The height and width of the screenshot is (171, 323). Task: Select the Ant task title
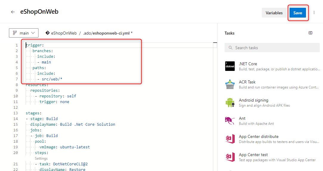pos(242,118)
